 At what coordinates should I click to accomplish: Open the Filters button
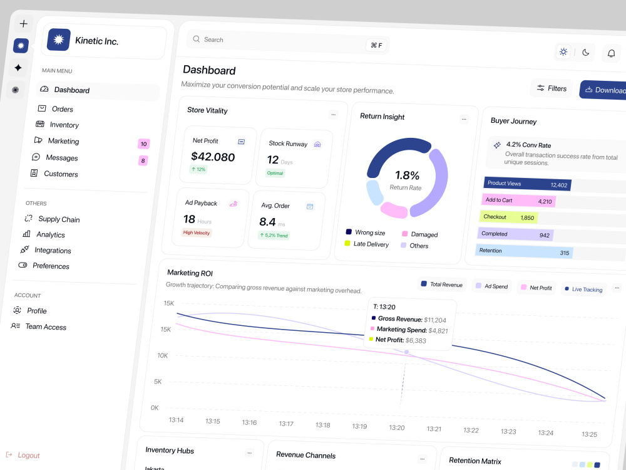552,88
